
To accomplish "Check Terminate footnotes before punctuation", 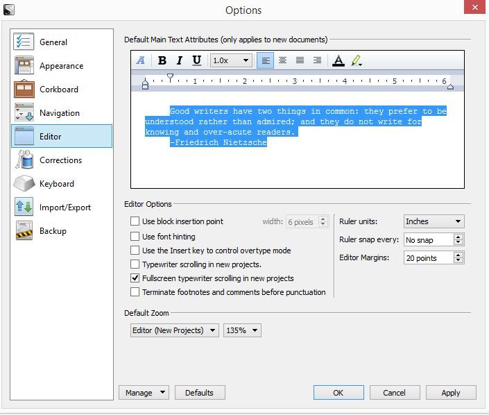I will [135, 292].
